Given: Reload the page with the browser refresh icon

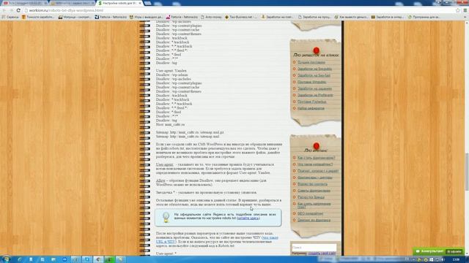Looking at the screenshot, I should (18, 10).
